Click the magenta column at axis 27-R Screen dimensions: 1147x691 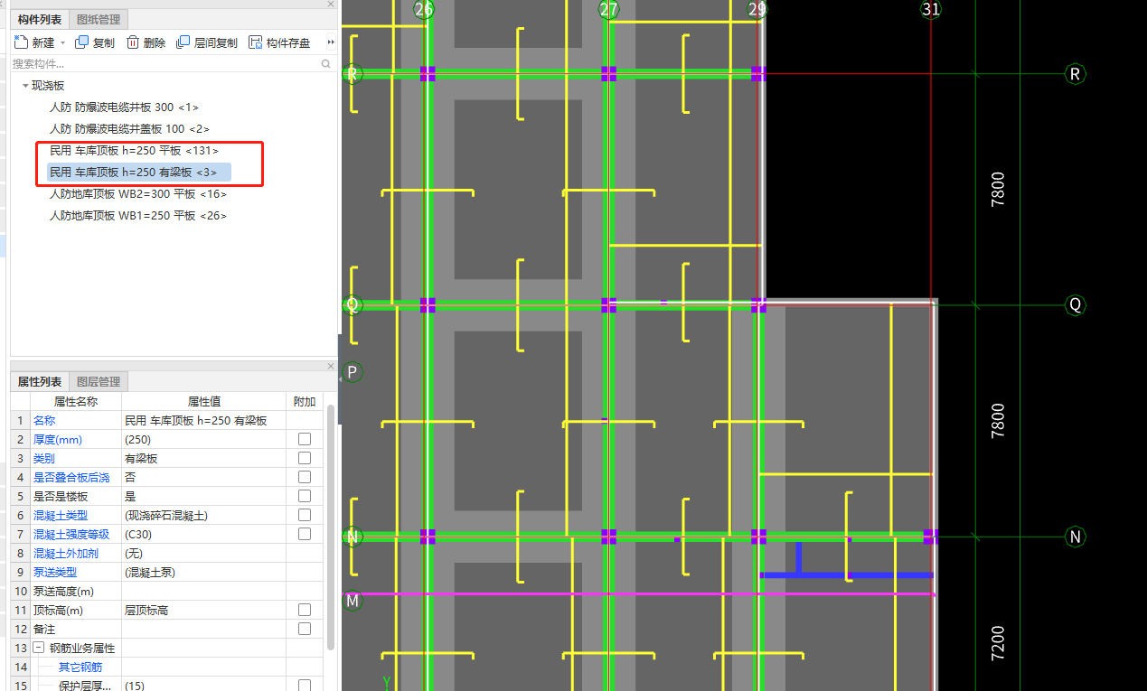608,73
